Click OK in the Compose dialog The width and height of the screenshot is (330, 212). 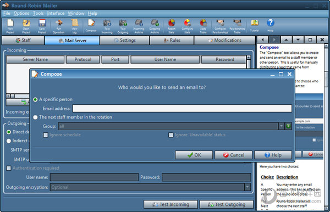(x=194, y=155)
